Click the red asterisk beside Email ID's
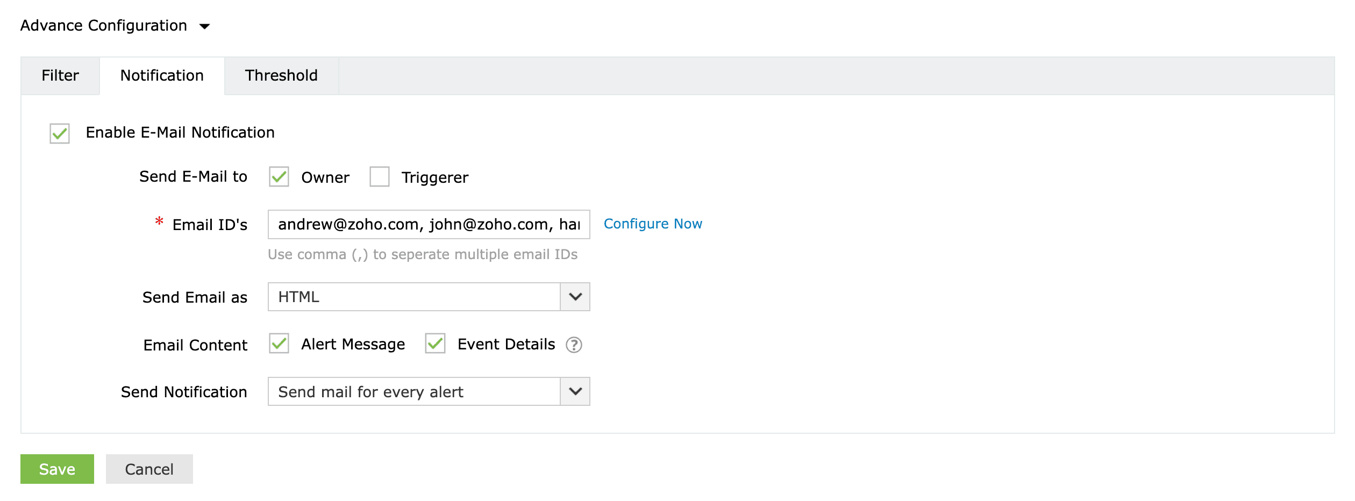 pyautogui.click(x=159, y=222)
